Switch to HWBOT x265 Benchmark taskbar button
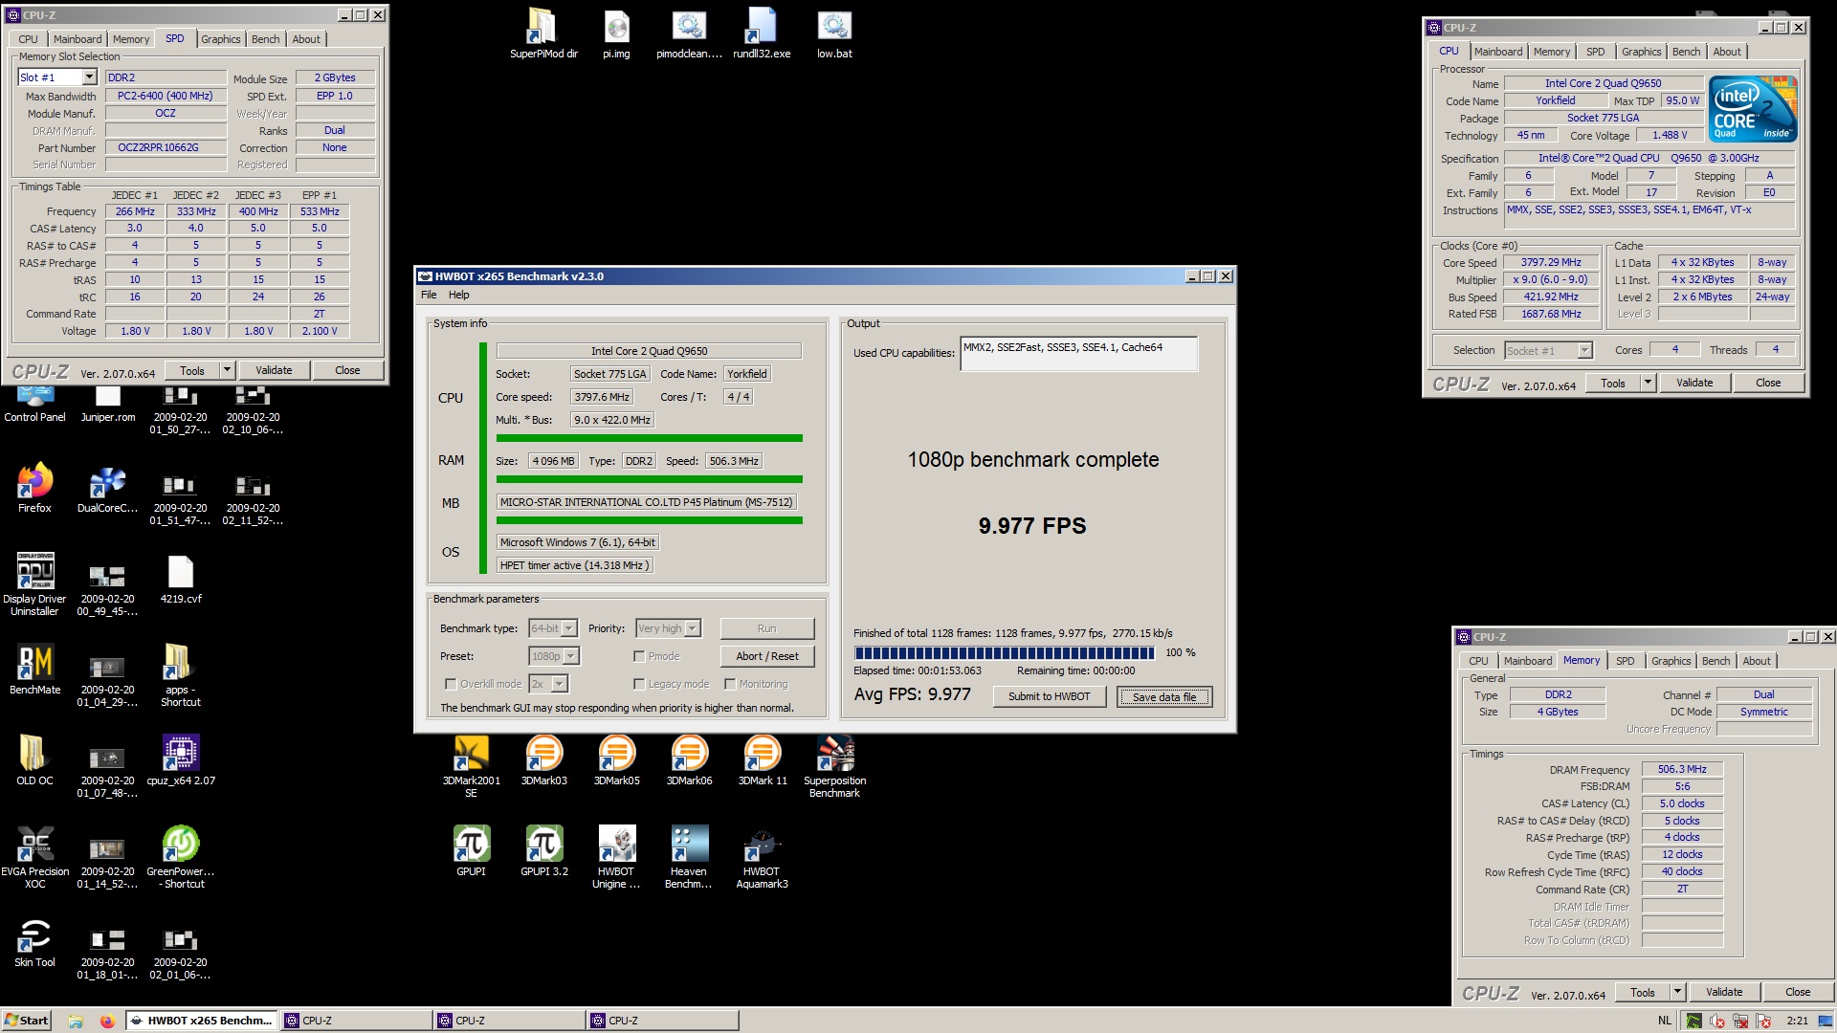 click(x=202, y=1021)
